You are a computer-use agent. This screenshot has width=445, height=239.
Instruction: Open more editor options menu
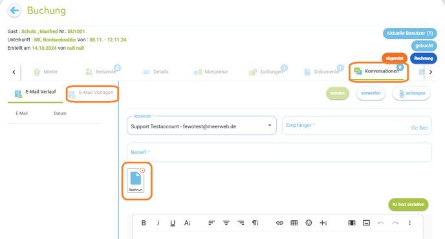click(409, 223)
